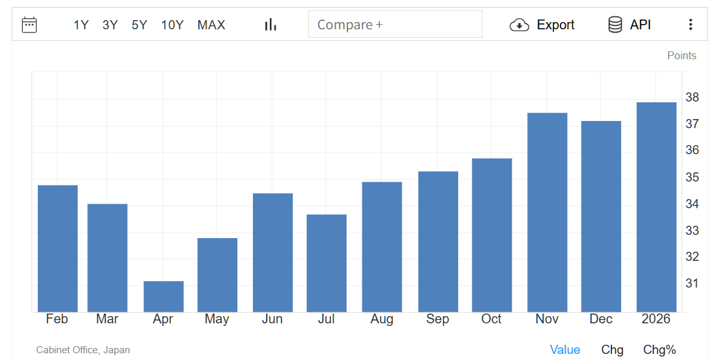
Task: Select the 3Y time range
Action: pyautogui.click(x=110, y=25)
